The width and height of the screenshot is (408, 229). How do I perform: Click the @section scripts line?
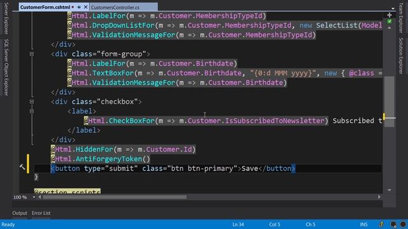(68, 191)
